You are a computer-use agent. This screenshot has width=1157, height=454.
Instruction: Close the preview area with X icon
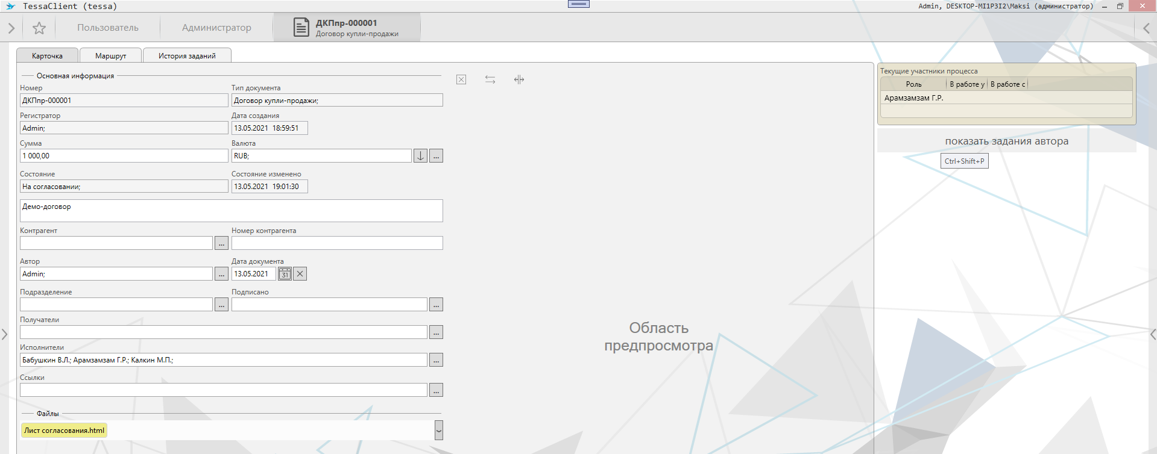click(x=461, y=79)
